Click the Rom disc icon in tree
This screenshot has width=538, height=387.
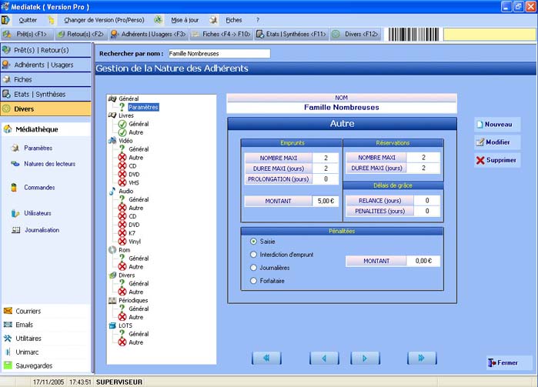(x=112, y=250)
